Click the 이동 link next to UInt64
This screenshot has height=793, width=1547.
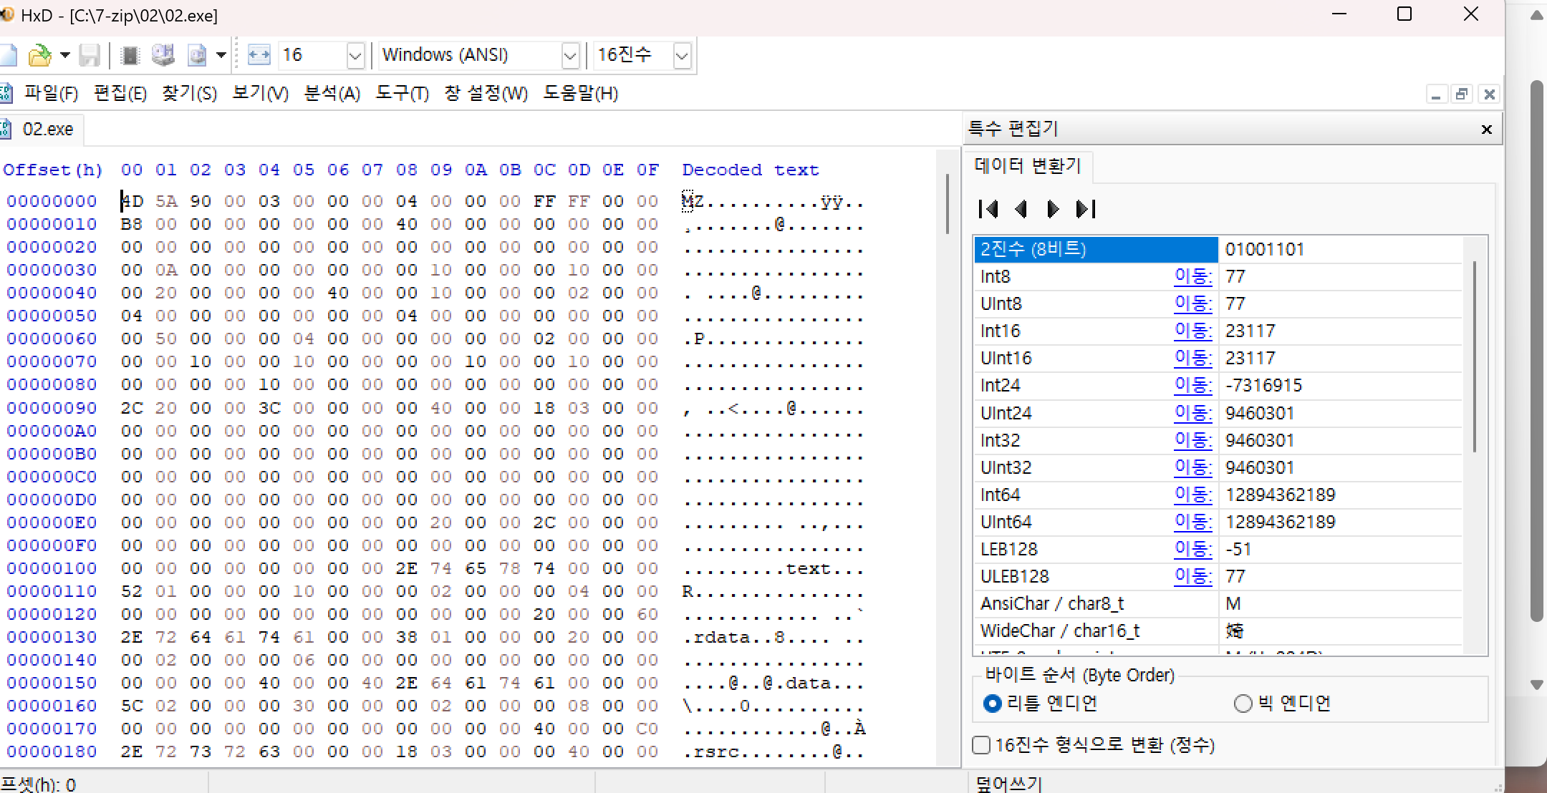click(1192, 522)
